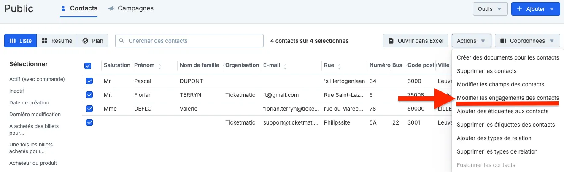
Task: Collapse the Actions dropdown
Action: point(471,41)
